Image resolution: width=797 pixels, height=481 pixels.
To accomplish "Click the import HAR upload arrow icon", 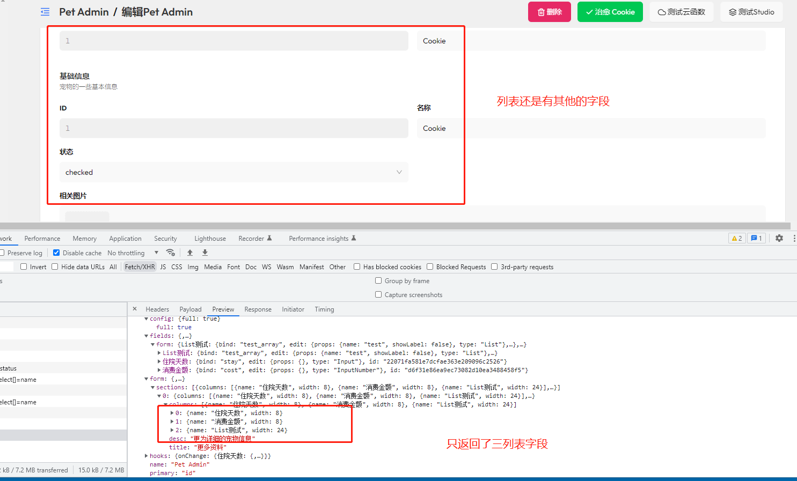I will [x=190, y=253].
